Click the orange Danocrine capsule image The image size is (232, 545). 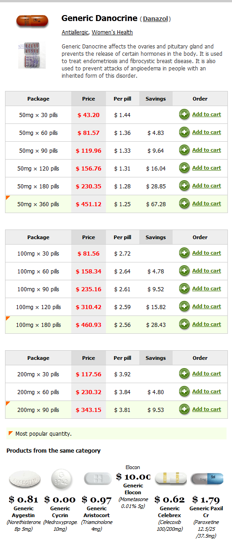click(x=32, y=21)
